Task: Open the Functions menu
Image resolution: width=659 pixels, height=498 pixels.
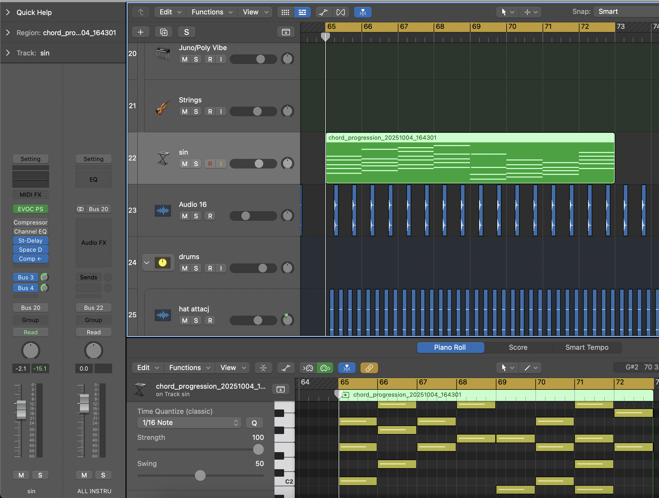Action: click(x=208, y=12)
